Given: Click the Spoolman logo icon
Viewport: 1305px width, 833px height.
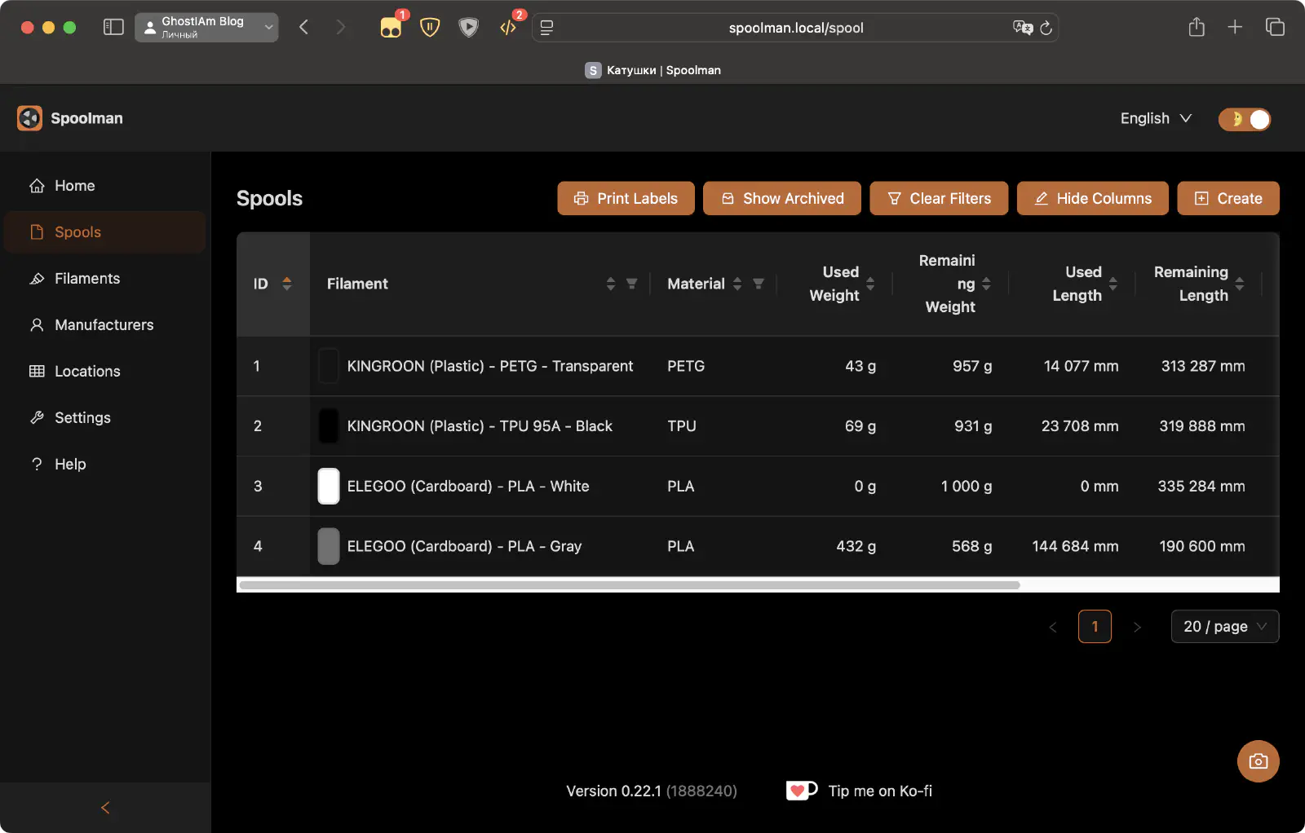Looking at the screenshot, I should (x=29, y=118).
